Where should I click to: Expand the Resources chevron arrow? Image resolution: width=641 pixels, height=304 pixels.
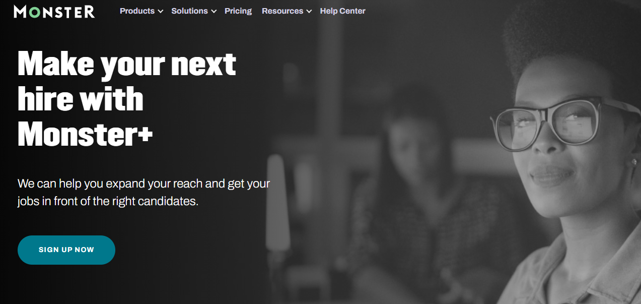(x=309, y=11)
